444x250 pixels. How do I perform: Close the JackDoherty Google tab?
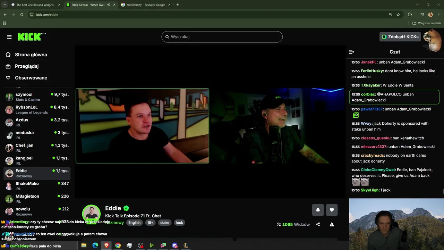click(x=169, y=5)
